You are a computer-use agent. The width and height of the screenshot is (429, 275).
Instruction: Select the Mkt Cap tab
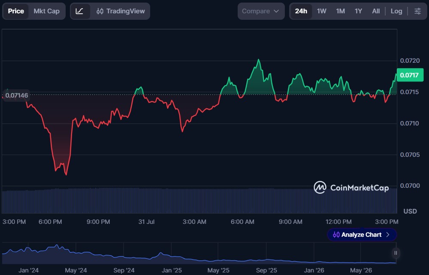(46, 11)
